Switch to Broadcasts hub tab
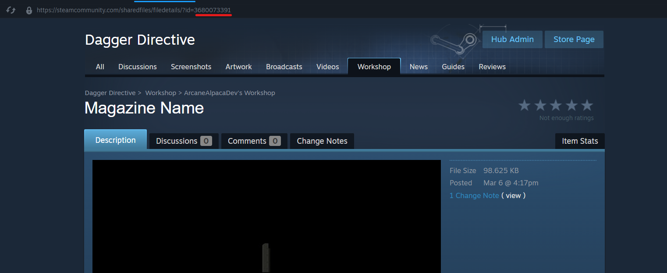This screenshot has width=667, height=273. 284,67
